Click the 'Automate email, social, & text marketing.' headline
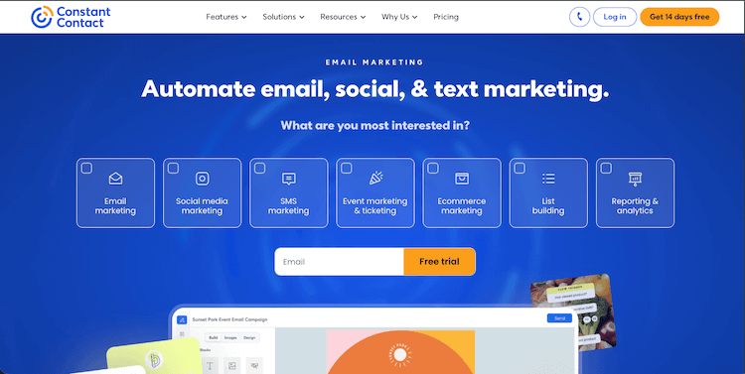 tap(374, 89)
